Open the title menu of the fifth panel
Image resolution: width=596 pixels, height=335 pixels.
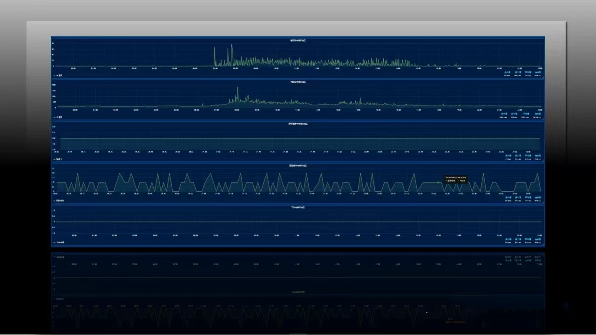point(298,208)
